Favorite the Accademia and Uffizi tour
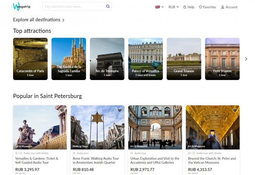The image size is (255, 175). click(177, 111)
